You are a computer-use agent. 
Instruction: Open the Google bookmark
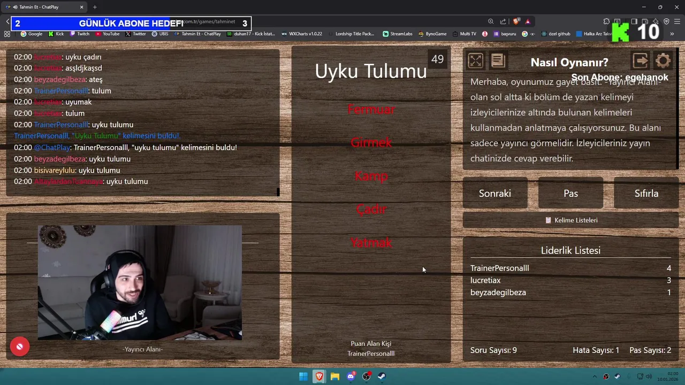pos(32,34)
